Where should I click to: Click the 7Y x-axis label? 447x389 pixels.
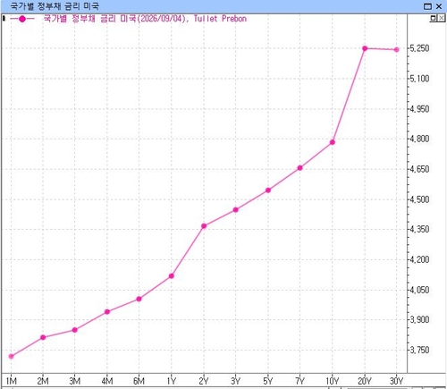[x=300, y=381]
